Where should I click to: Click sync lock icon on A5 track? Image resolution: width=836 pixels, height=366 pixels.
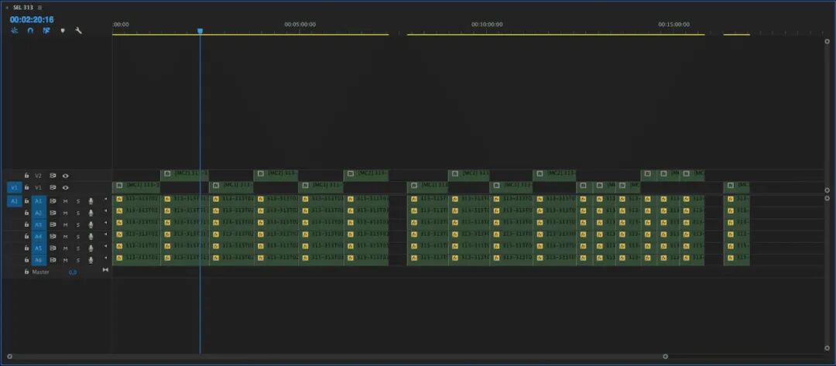pos(53,248)
